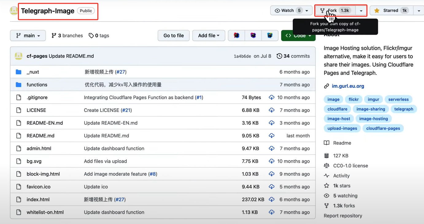Select the flickr topic tag
The width and height of the screenshot is (424, 224).
(x=353, y=99)
